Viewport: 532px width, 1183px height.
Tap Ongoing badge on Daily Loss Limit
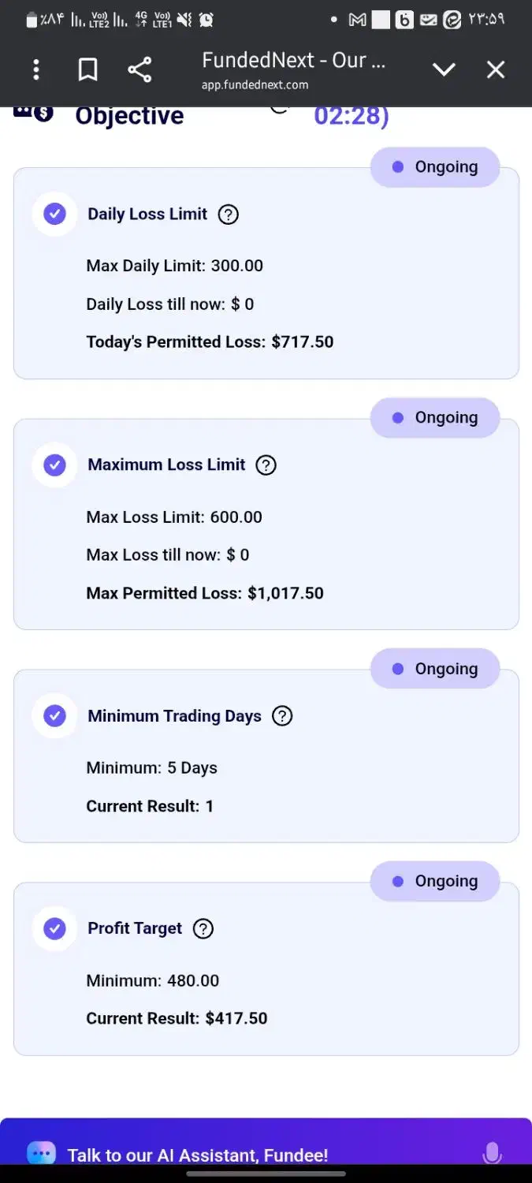[435, 167]
